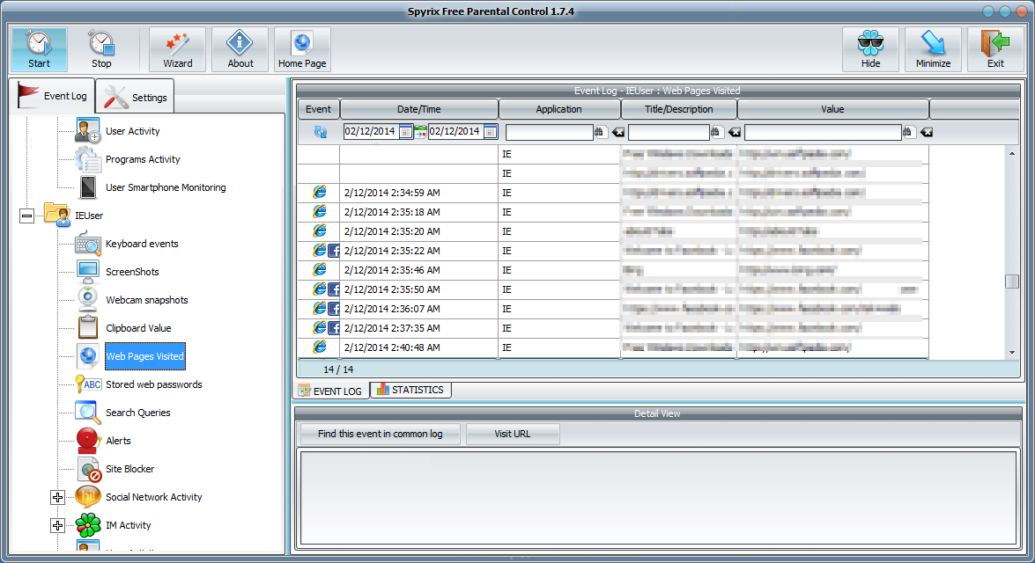Select User Activity in the tree
Image resolution: width=1035 pixels, height=563 pixels.
coord(133,131)
